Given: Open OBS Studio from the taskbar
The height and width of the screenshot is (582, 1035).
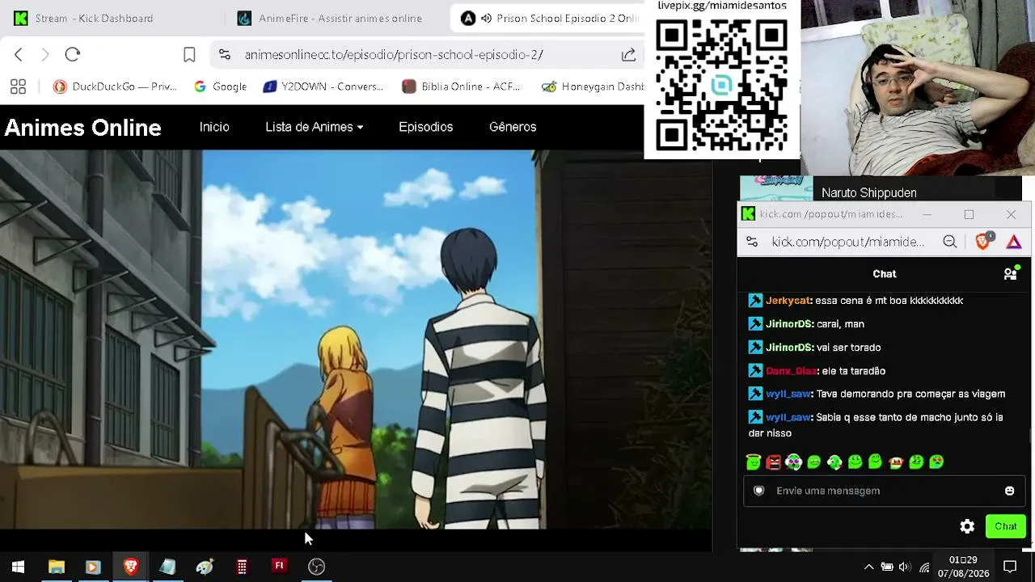Looking at the screenshot, I should (316, 567).
